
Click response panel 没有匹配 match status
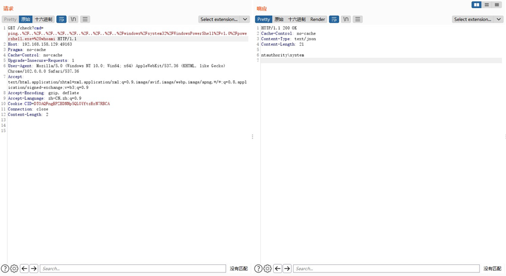492,268
